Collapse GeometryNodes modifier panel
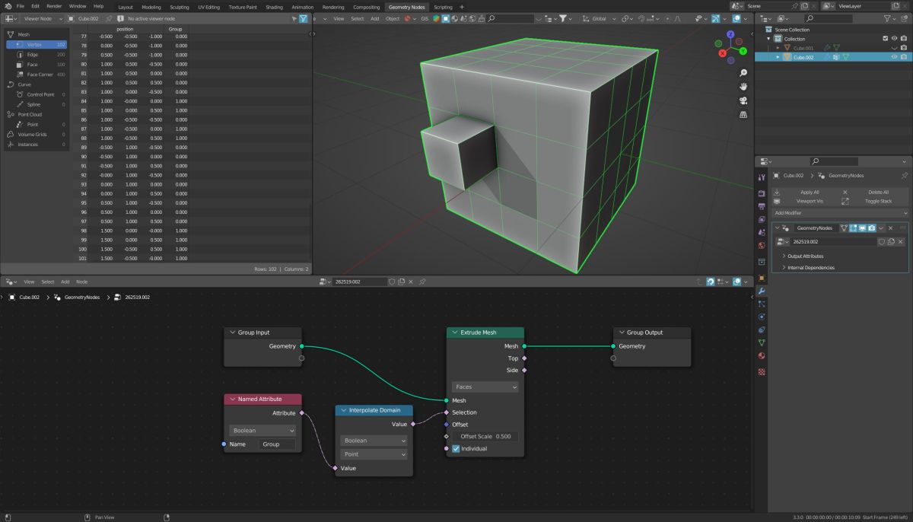Image resolution: width=913 pixels, height=522 pixels. coord(778,228)
